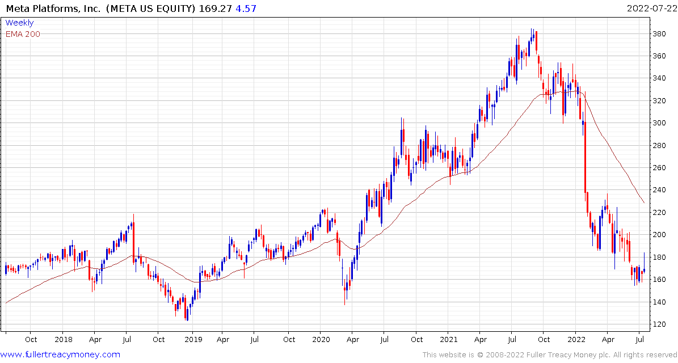Viewport: 678px width, 363px height.
Task: Select the blue change value 4.57
Action: [246, 9]
